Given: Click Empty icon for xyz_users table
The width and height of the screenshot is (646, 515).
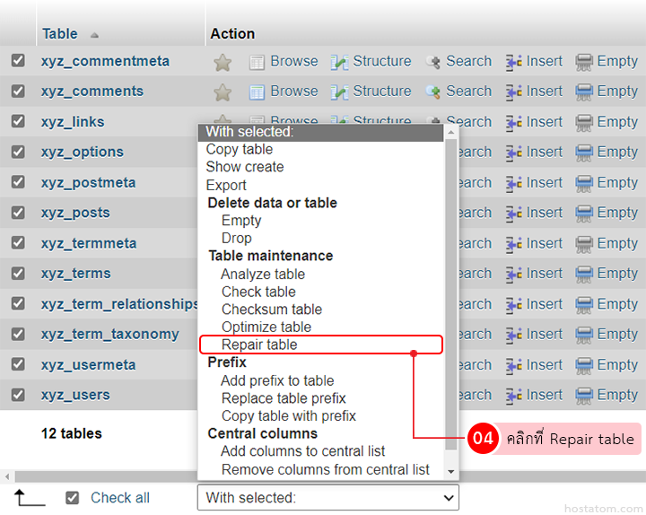Looking at the screenshot, I should (x=584, y=395).
